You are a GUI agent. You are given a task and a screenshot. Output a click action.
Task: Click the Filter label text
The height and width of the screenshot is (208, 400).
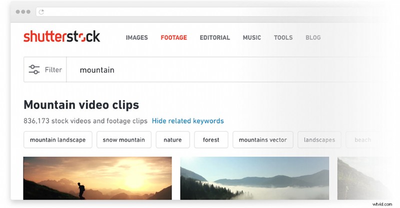[53, 70]
